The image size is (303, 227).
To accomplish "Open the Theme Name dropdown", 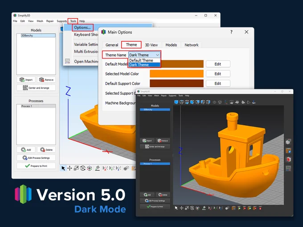I will pos(144,55).
